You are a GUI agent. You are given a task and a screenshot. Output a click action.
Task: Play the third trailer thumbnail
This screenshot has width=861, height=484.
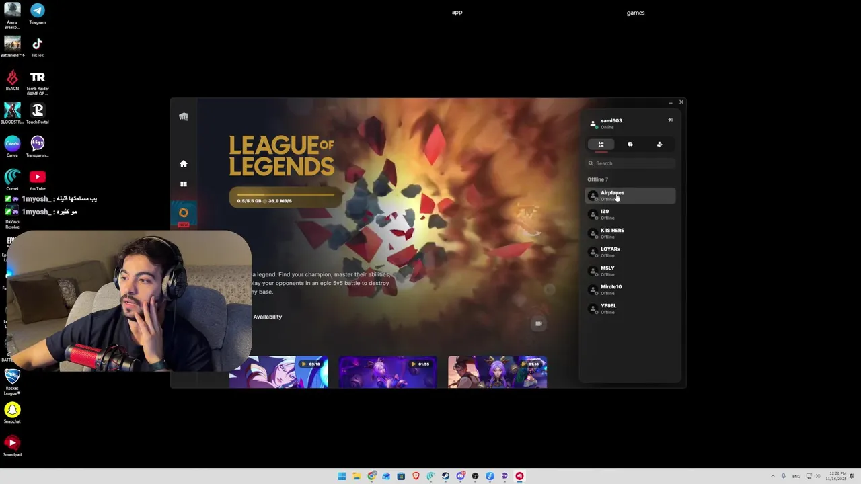(x=497, y=372)
